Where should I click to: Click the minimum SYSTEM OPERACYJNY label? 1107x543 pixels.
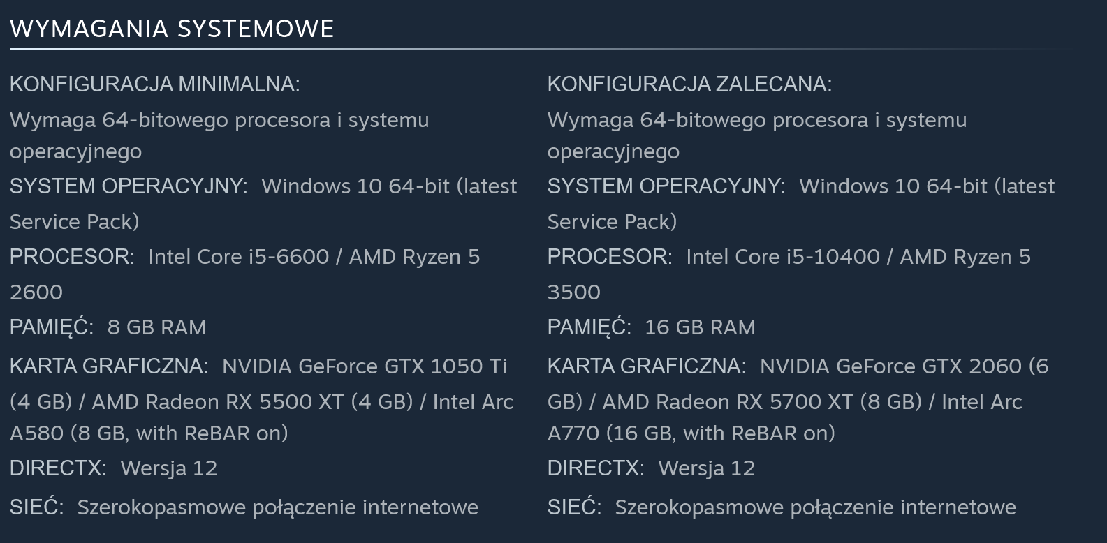(x=129, y=186)
